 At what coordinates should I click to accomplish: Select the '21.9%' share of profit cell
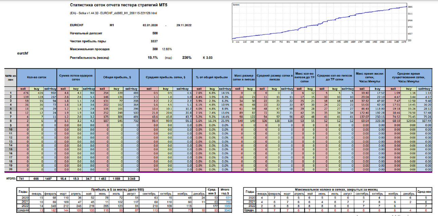pos(225,121)
